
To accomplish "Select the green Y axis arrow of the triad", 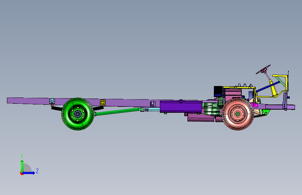I will click(x=22, y=166).
